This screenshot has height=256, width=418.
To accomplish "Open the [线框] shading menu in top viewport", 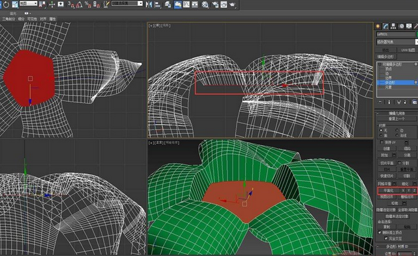I will pyautogui.click(x=166, y=25).
